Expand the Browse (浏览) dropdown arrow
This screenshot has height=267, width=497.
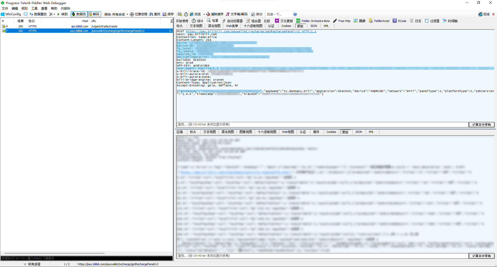pos(204,14)
